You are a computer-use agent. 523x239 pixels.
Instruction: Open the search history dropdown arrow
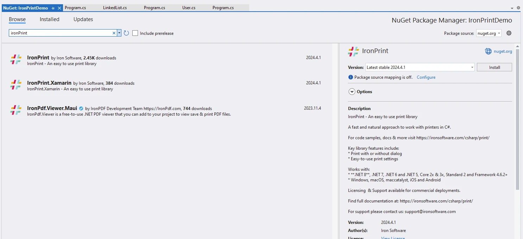coord(119,33)
